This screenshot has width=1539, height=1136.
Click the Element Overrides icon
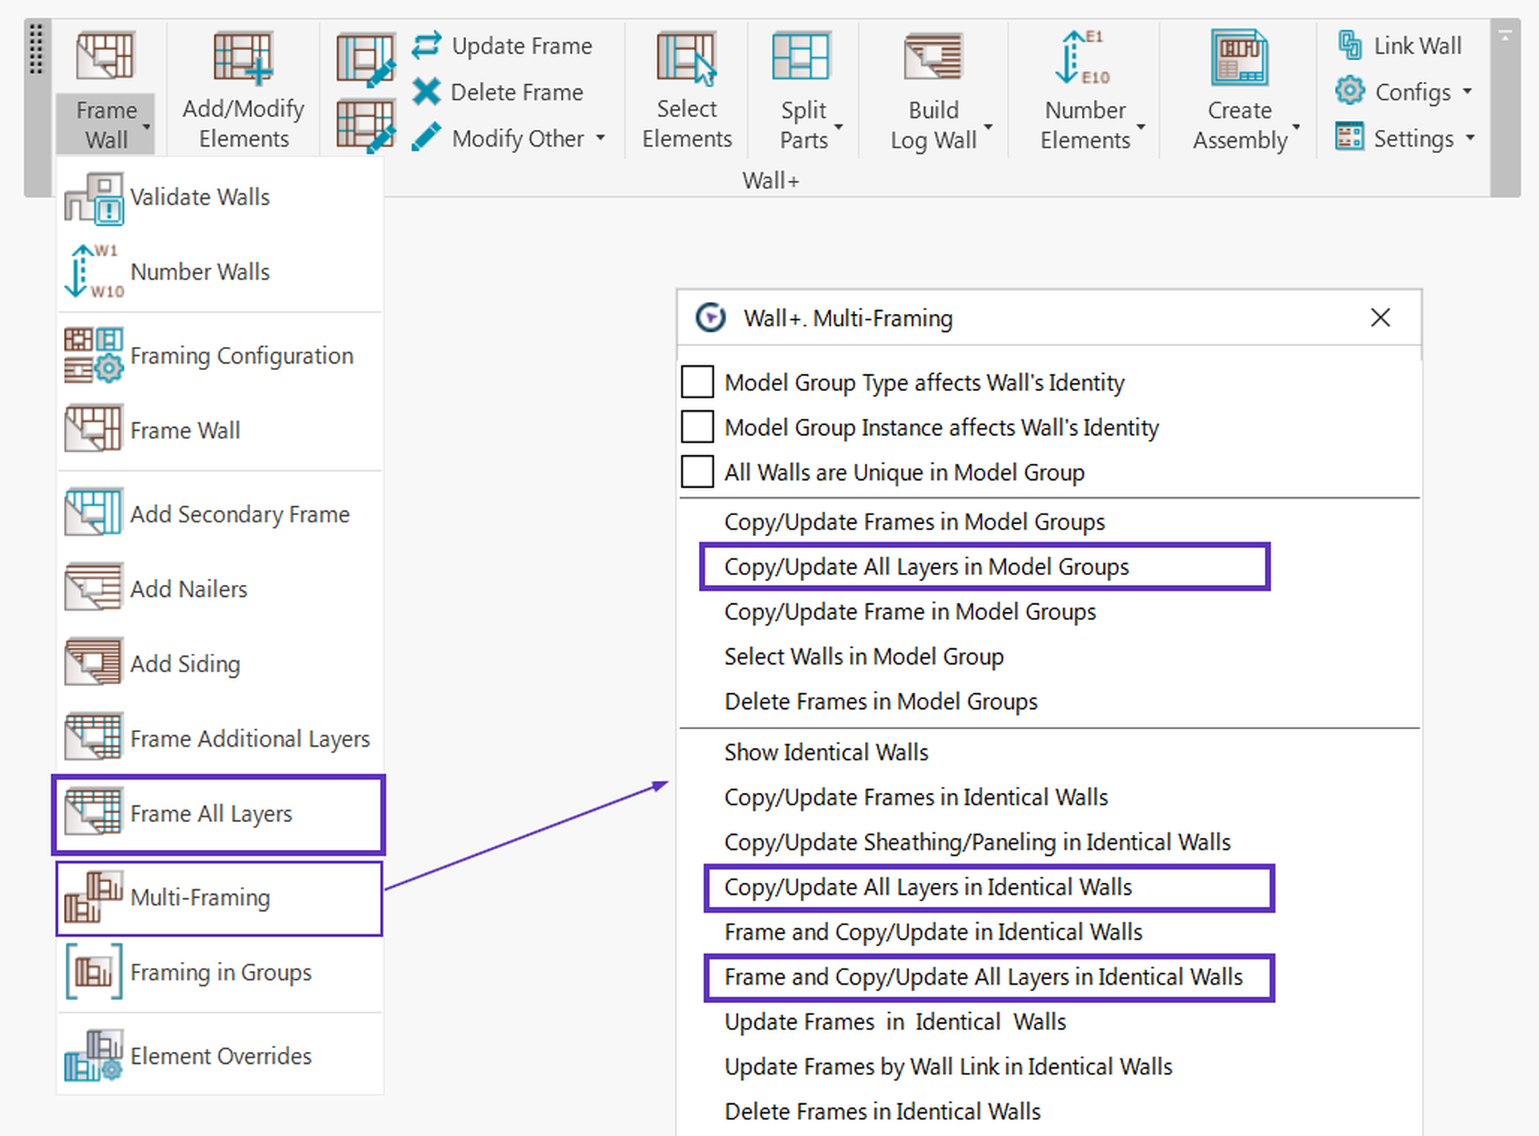(x=94, y=1056)
